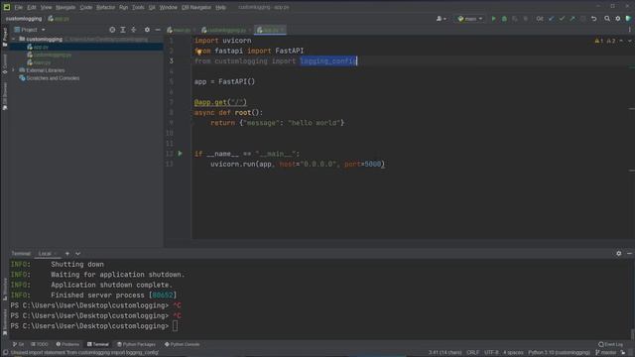Click run gutter arrow at line 12
Image resolution: width=635 pixels, height=357 pixels.
[181, 154]
